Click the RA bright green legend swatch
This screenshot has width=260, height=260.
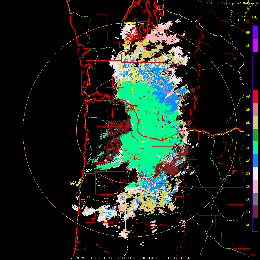pyautogui.click(x=255, y=148)
